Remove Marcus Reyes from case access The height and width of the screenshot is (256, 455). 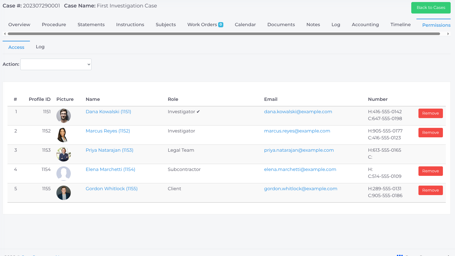(431, 133)
